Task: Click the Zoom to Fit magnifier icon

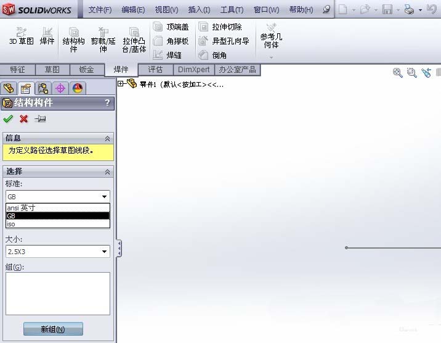Action: (397, 73)
